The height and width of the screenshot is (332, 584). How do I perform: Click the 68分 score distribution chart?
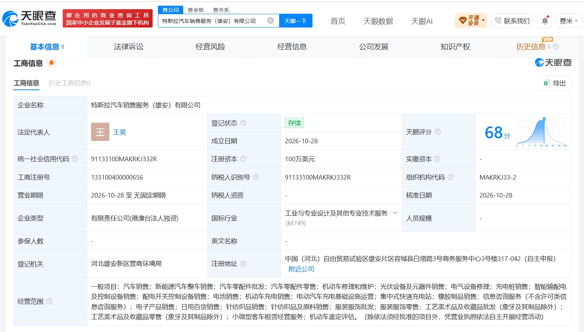[x=542, y=132]
